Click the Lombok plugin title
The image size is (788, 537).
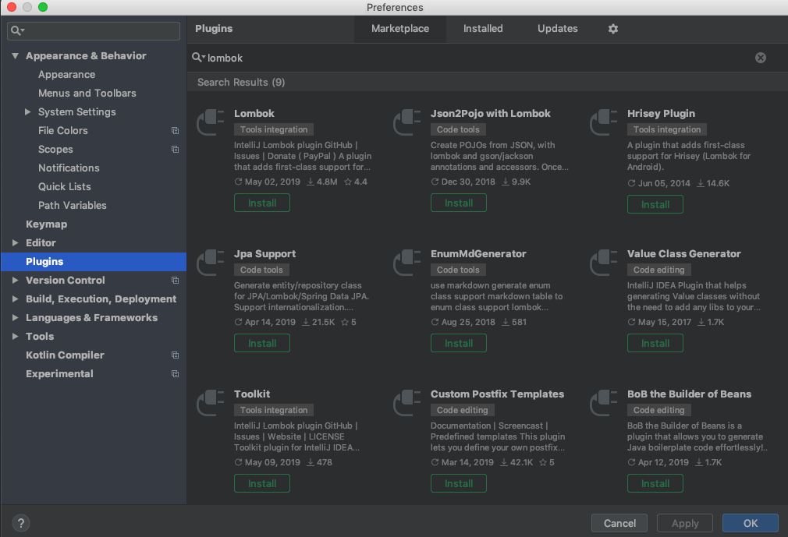click(x=254, y=114)
